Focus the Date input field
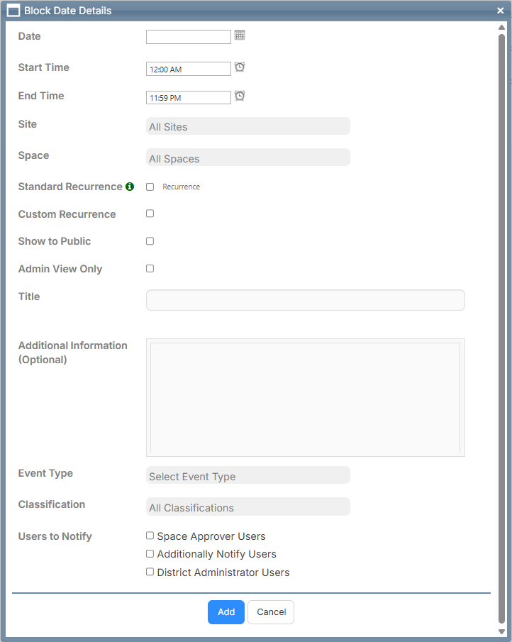Image resolution: width=512 pixels, height=642 pixels. point(189,37)
